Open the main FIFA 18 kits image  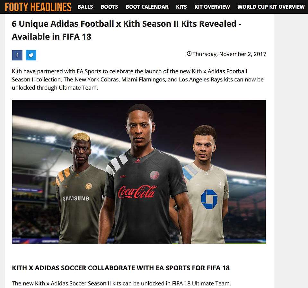tap(139, 172)
